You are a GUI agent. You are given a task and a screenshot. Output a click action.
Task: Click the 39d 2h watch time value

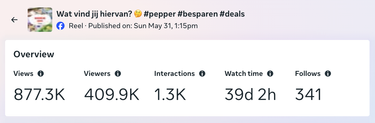pyautogui.click(x=250, y=95)
